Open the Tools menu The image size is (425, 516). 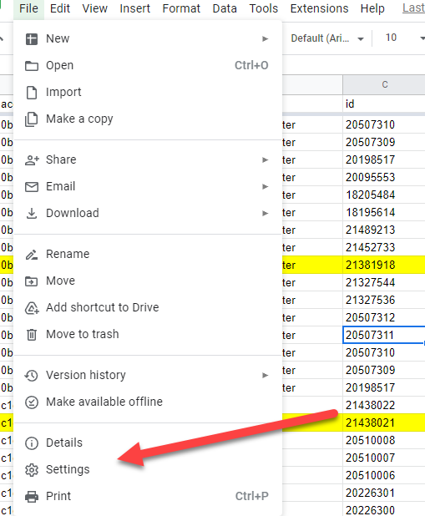click(264, 8)
